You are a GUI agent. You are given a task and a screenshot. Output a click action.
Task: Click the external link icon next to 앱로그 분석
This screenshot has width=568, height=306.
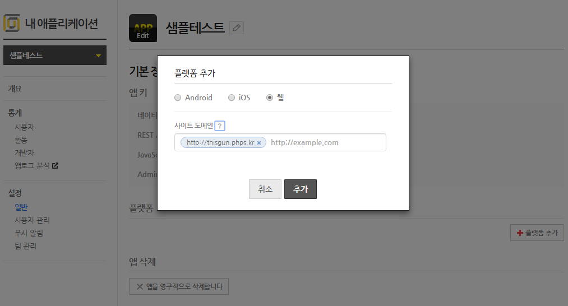click(x=55, y=166)
